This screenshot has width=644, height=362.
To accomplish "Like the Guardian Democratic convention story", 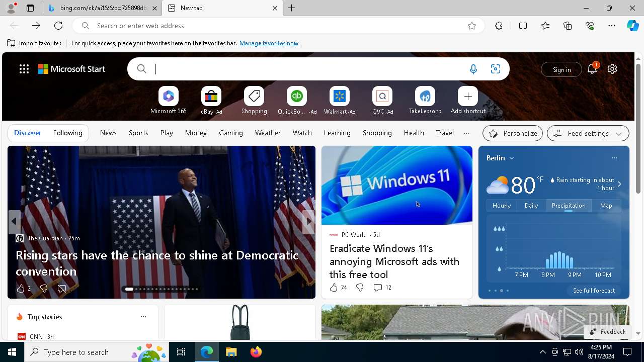I will coord(21,289).
